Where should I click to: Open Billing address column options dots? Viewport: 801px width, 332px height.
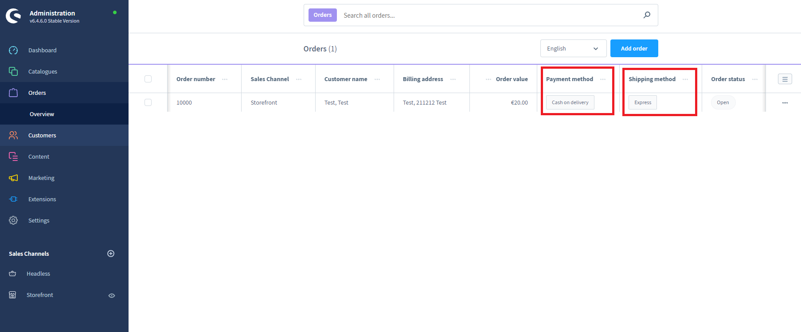pos(453,79)
